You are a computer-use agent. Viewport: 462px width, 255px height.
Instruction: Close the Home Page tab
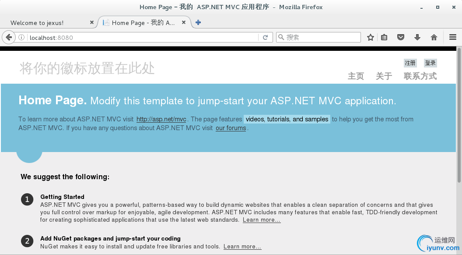tap(184, 22)
